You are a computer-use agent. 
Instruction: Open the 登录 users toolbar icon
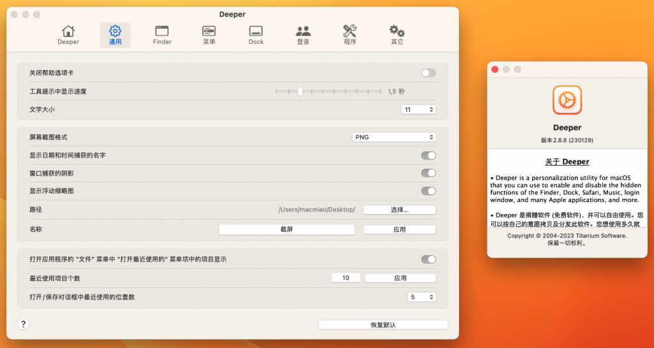(303, 31)
